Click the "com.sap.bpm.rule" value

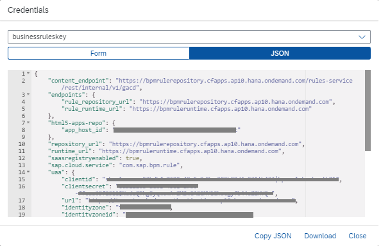pyautogui.click(x=149, y=165)
